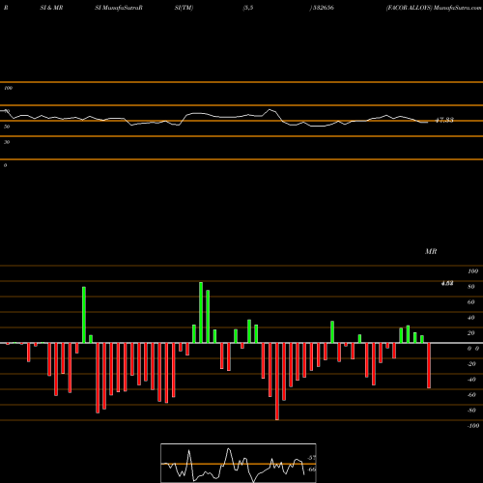Click the RSI axis label 50
Screen dimensions: 483x483
(7, 127)
